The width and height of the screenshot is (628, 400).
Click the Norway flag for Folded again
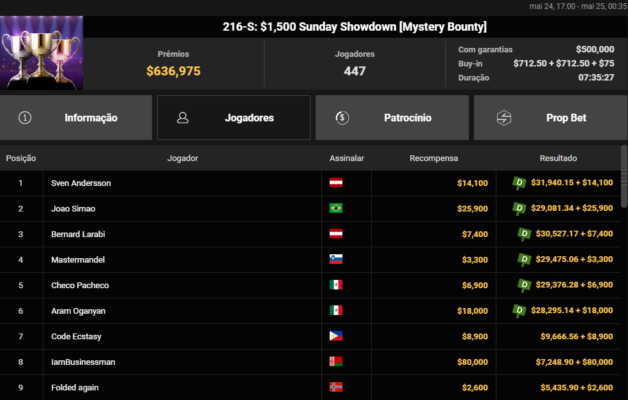pos(335,387)
